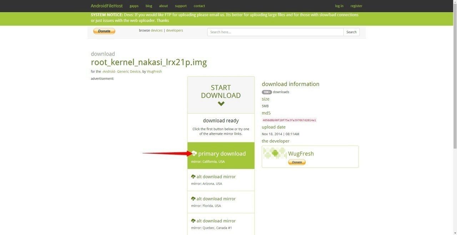Choose alt download mirror Arizona, USA

(x=221, y=180)
